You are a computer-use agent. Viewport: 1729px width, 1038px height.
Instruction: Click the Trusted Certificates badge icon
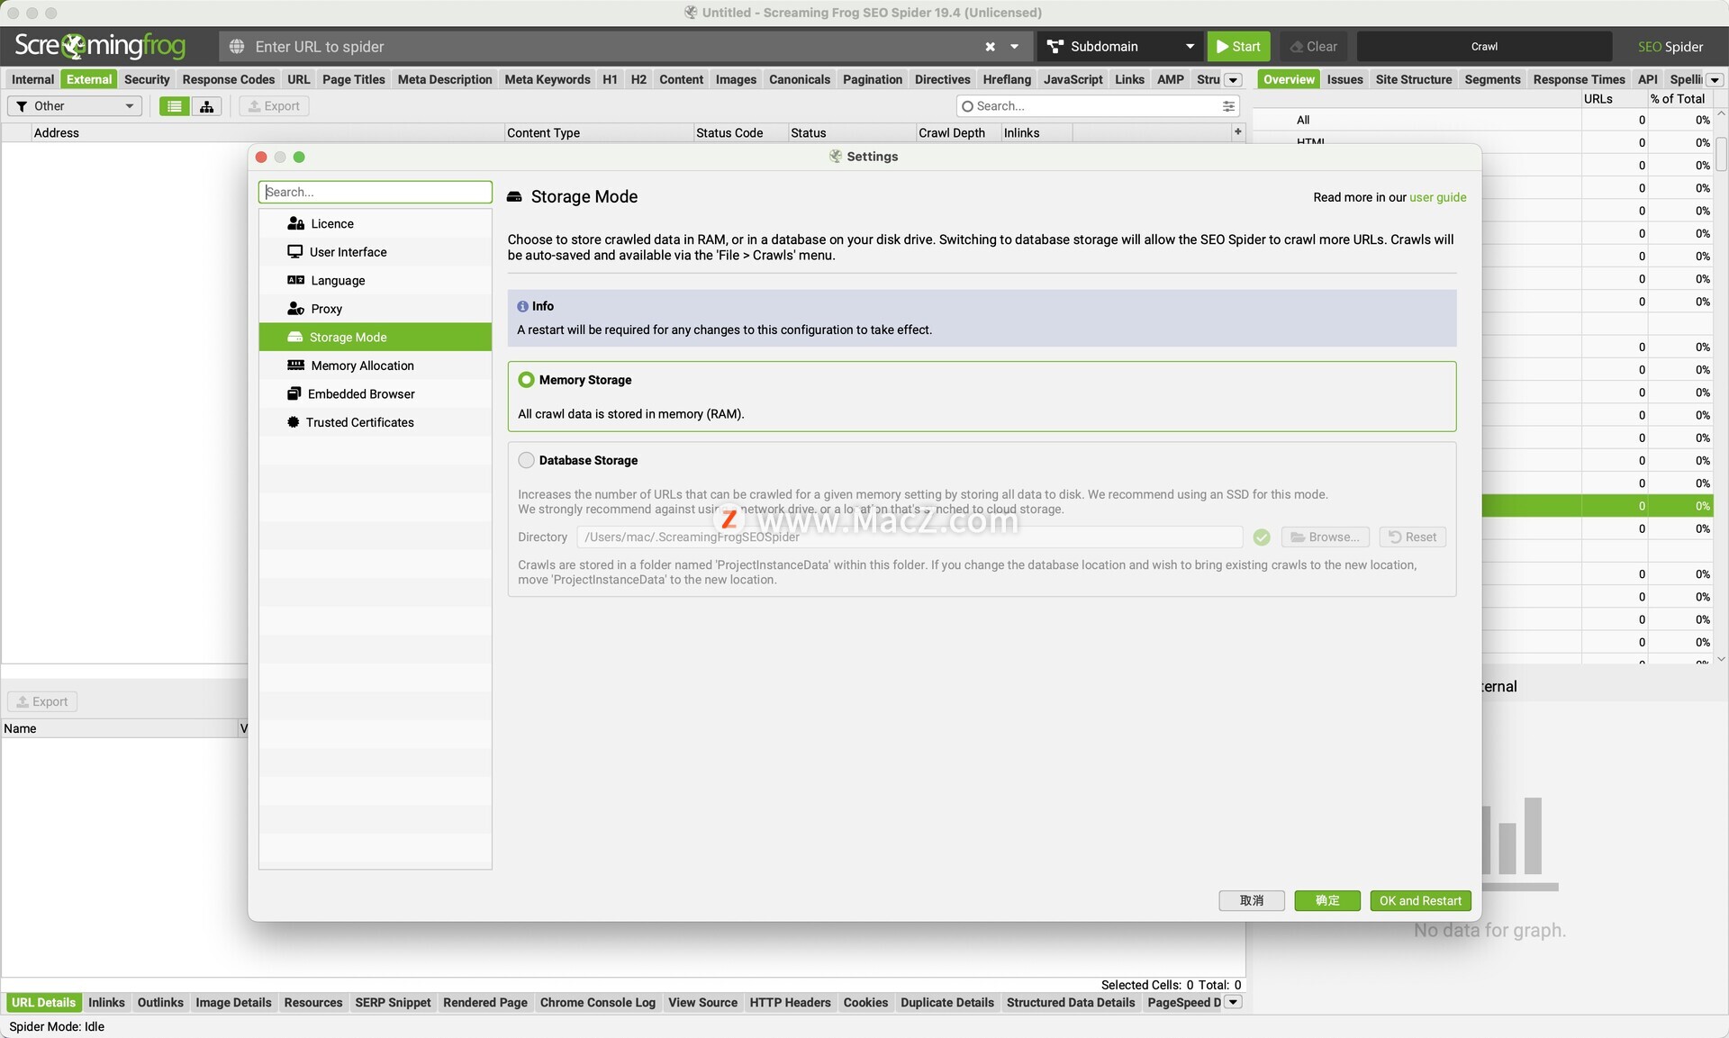(x=293, y=422)
